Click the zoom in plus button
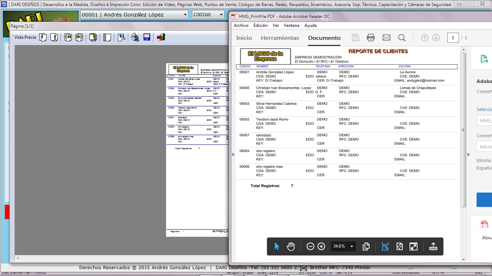 click(x=321, y=246)
